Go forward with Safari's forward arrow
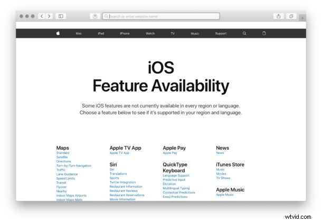This screenshot has width=322, height=222. pos(49,16)
